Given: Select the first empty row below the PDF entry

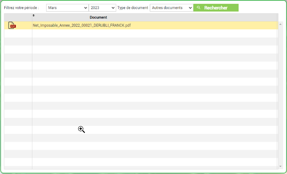Looking at the screenshot, I should (141, 33).
